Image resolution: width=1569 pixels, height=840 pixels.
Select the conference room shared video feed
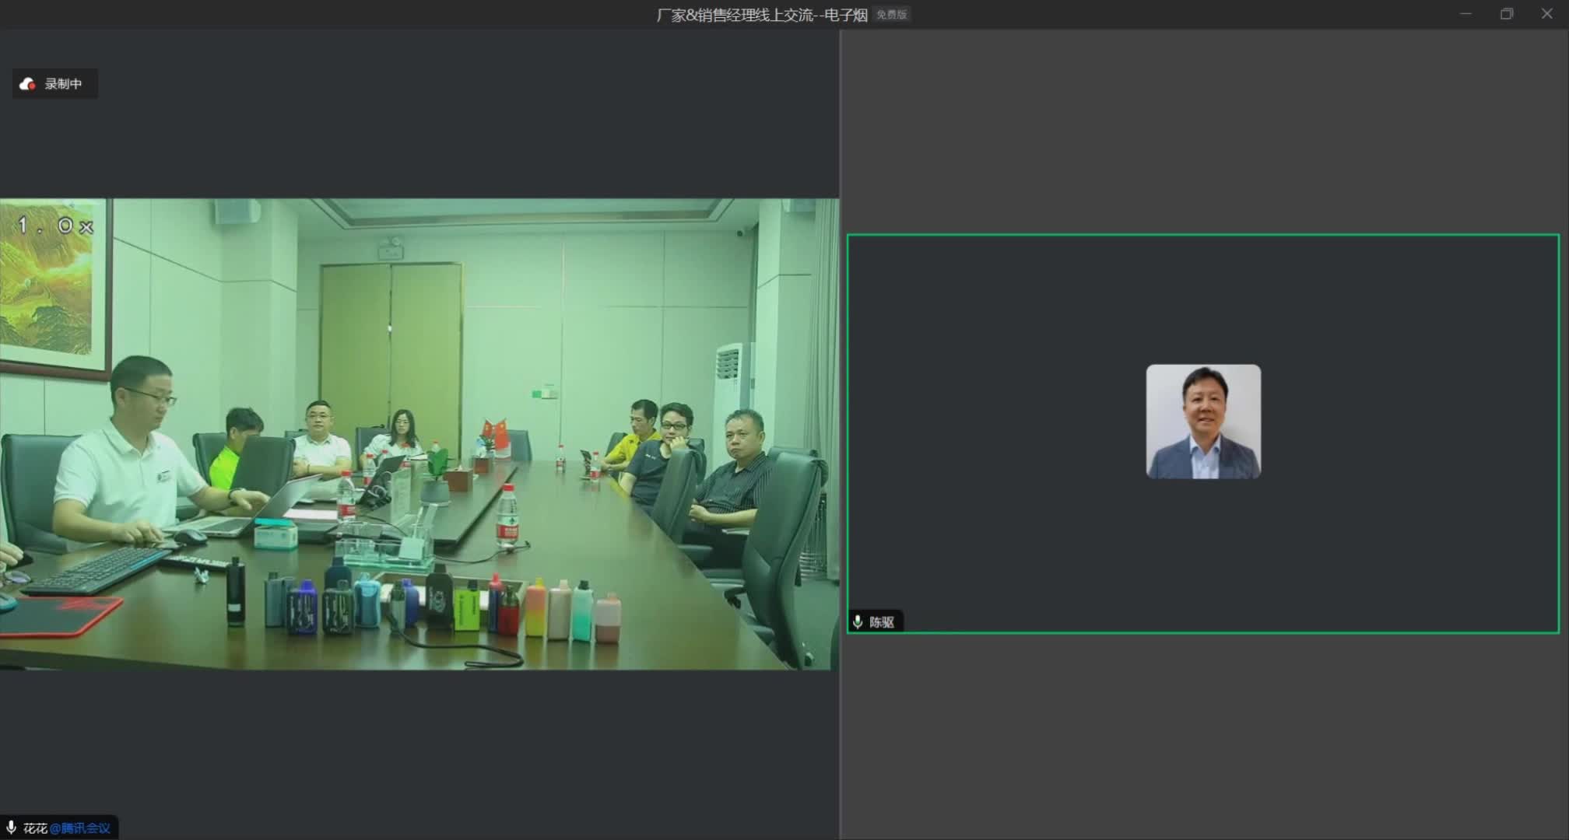419,434
